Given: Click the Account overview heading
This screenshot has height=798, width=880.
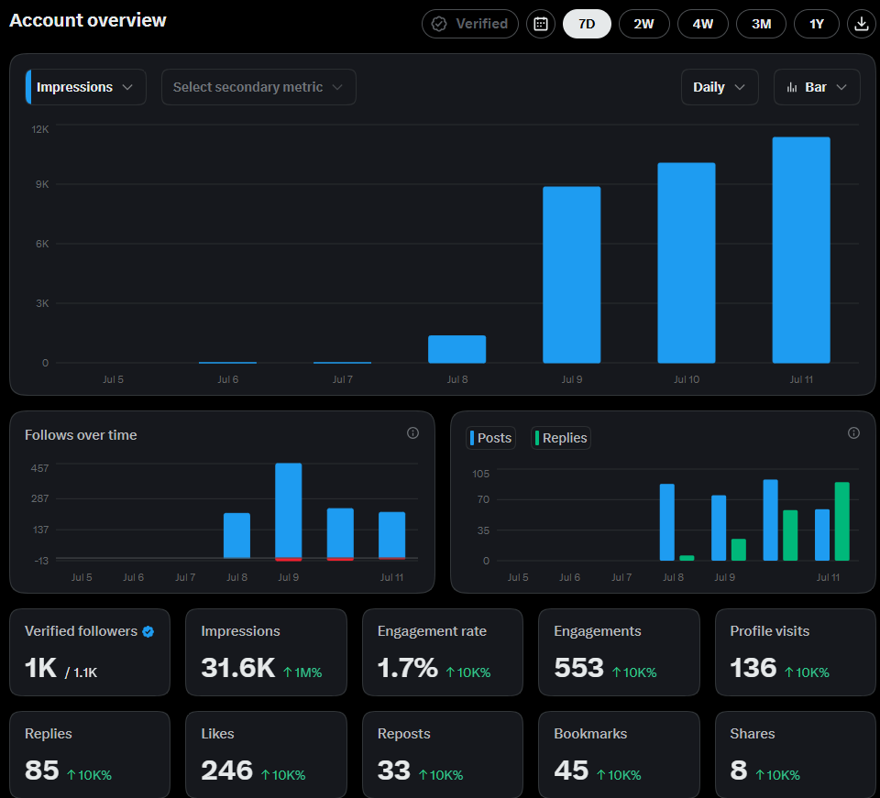Looking at the screenshot, I should point(88,20).
